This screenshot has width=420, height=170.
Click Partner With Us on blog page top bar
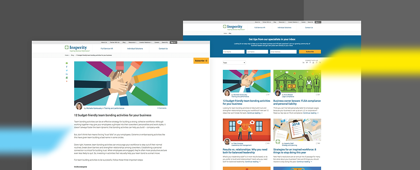(x=267, y=22)
